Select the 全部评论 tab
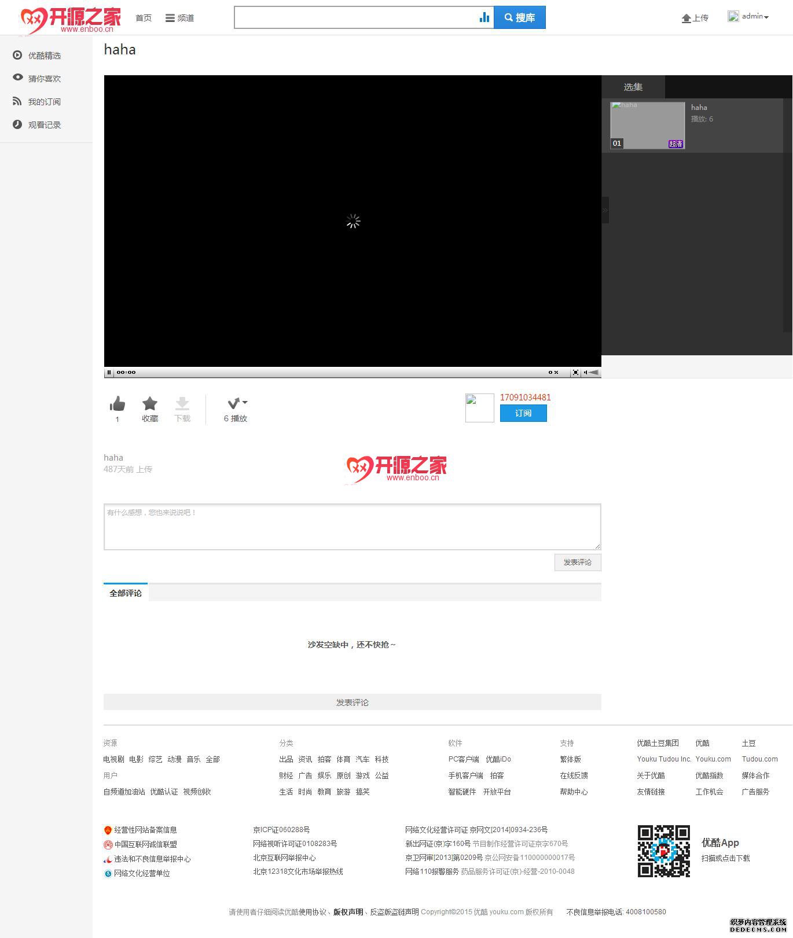793x938 pixels. pyautogui.click(x=126, y=593)
